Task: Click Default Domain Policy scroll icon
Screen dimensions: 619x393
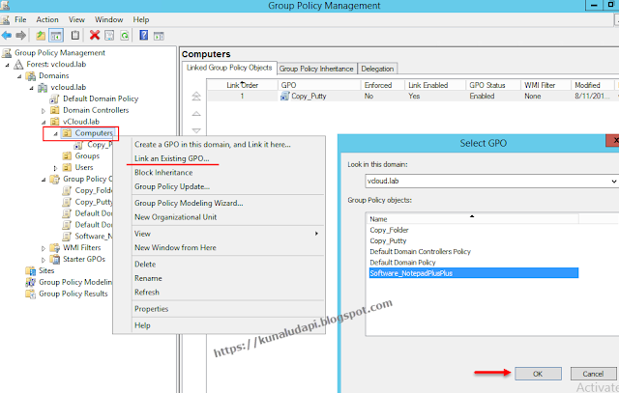Action: [54, 98]
